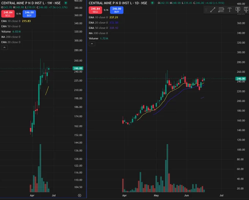Viewport: 249px width, 200px height.
Task: Click the 200.00 label on daily price scale
Action: 241,101
